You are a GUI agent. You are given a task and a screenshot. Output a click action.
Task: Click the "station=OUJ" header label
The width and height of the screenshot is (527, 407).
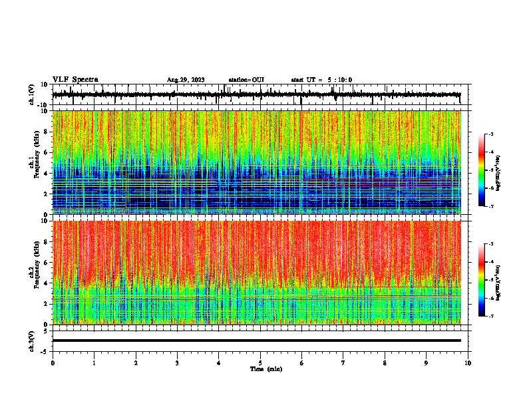tap(246, 80)
